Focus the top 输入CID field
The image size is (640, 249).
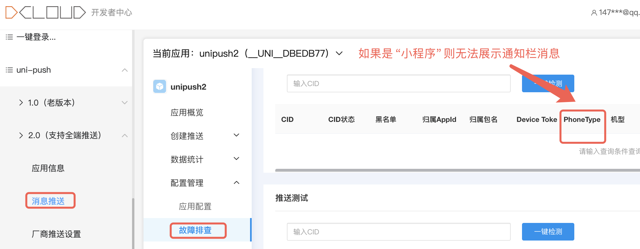pos(399,83)
